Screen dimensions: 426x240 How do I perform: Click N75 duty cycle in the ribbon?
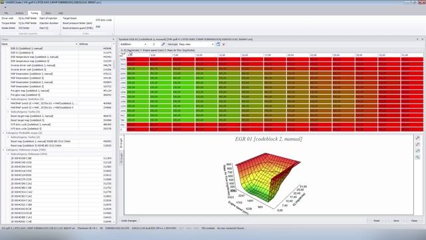click(x=104, y=20)
